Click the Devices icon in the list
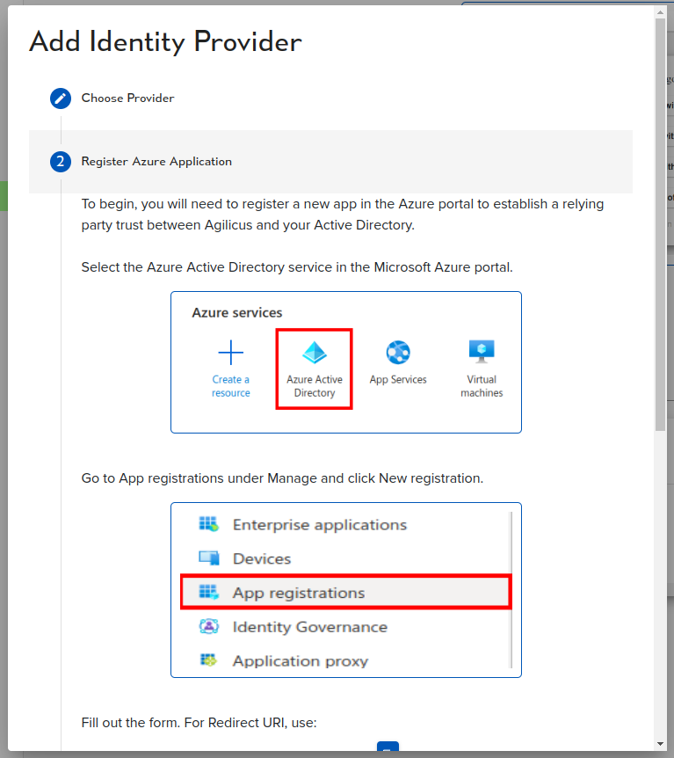This screenshot has width=674, height=758. [x=209, y=558]
